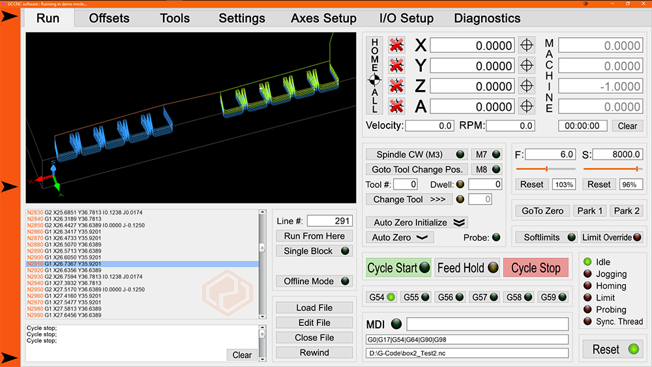The image size is (652, 367).
Task: Click the bottom black arrow on the orange sidebar
Action: tap(10, 357)
